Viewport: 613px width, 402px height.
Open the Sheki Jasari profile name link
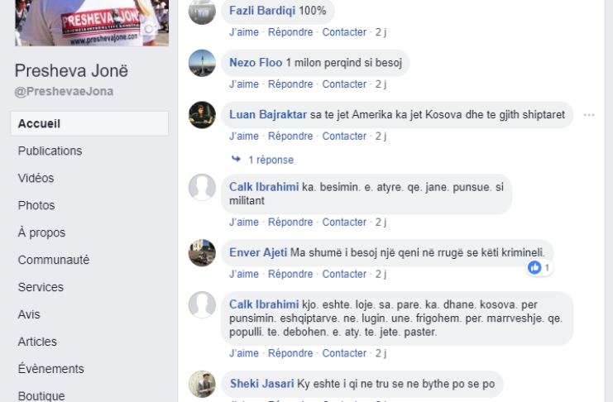(x=261, y=384)
